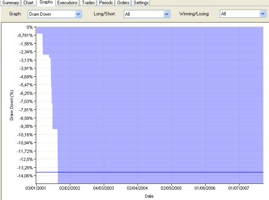This screenshot has width=269, height=200.
Task: Click the -2,34% axis label
Action: (26, 52)
